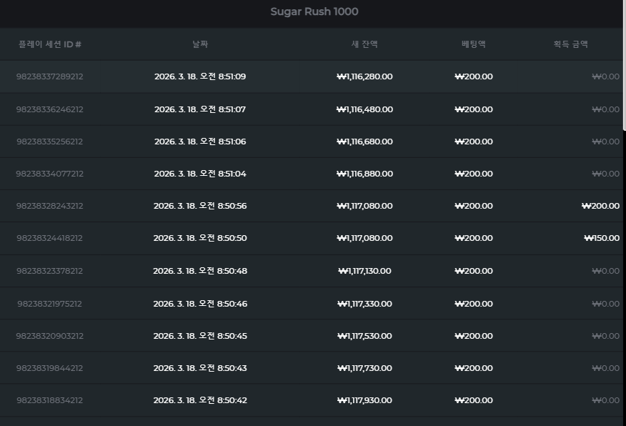Click session ID 98238321975212

49,304
